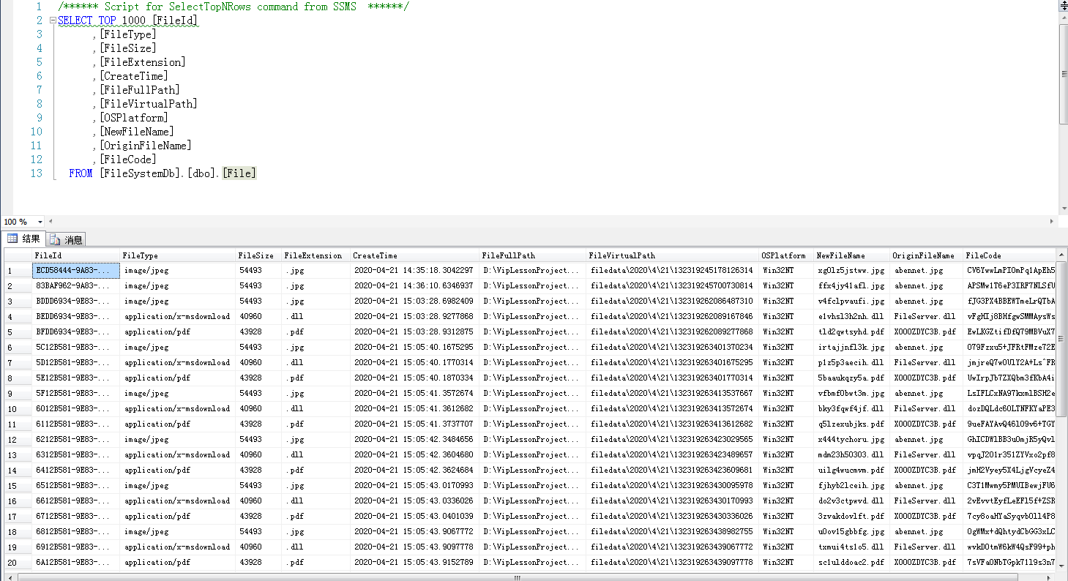The image size is (1068, 581).
Task: Select the FileType column header
Action: pos(177,255)
